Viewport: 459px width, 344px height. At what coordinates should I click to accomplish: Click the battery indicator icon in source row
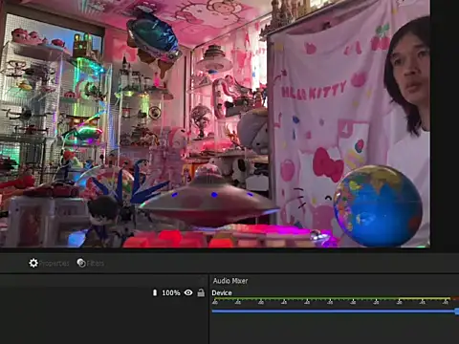(155, 292)
